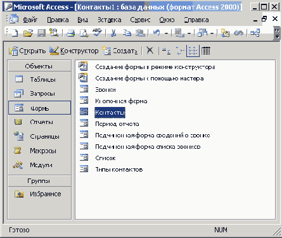Select the highlighted Контакты form

[x=110, y=113]
